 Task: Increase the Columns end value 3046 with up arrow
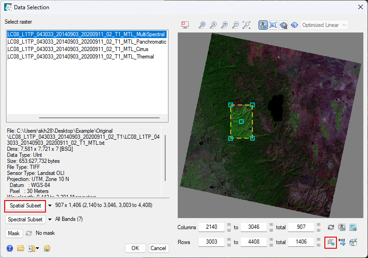click(271, 225)
